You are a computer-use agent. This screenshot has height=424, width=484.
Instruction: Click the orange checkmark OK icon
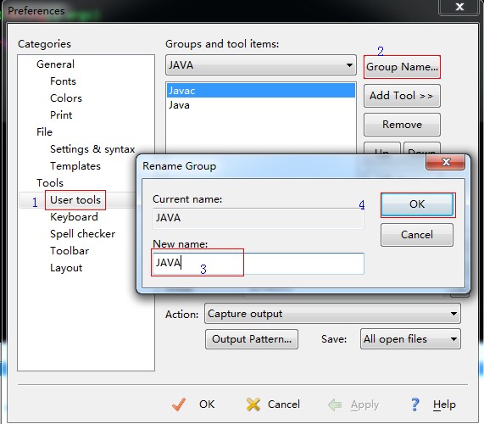179,404
